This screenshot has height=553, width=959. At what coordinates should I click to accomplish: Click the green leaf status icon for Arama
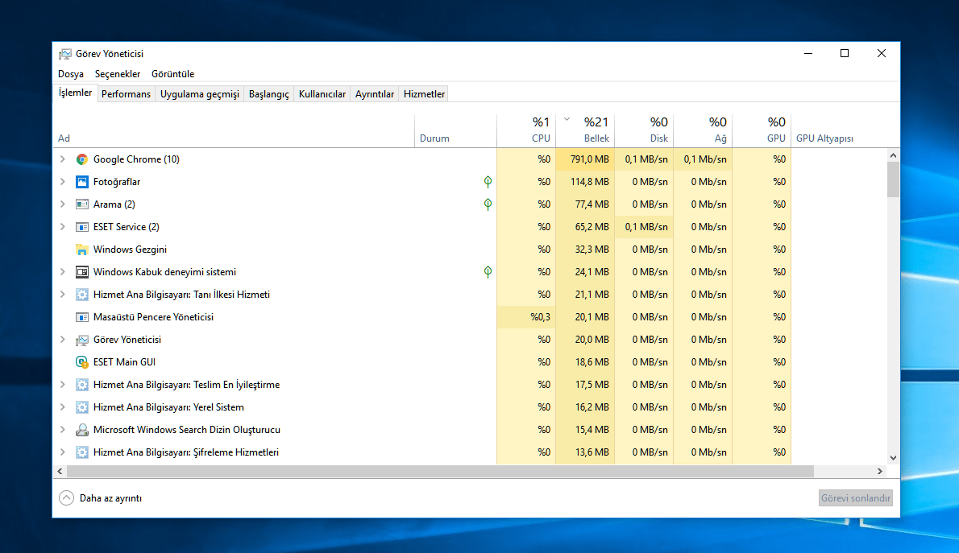point(488,204)
